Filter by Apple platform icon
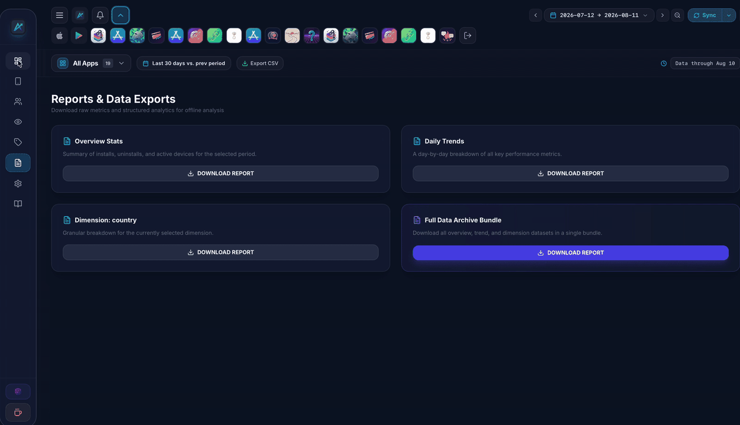Image resolution: width=740 pixels, height=425 pixels. 60,35
